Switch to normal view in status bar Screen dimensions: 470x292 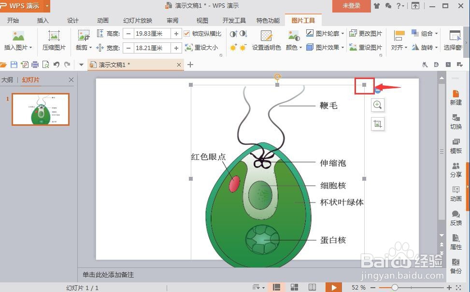[276, 287]
